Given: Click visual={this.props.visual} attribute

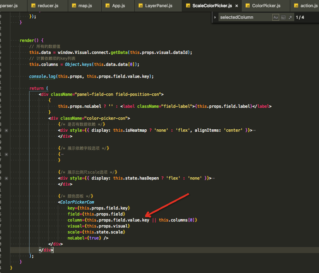Looking at the screenshot, I should [99, 226].
